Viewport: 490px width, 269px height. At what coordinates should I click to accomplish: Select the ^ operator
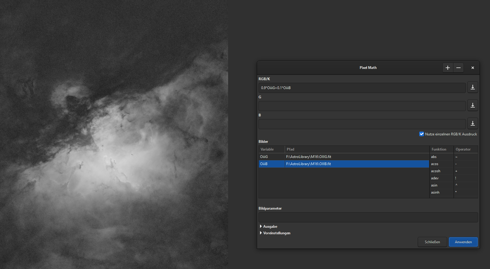click(x=466, y=185)
